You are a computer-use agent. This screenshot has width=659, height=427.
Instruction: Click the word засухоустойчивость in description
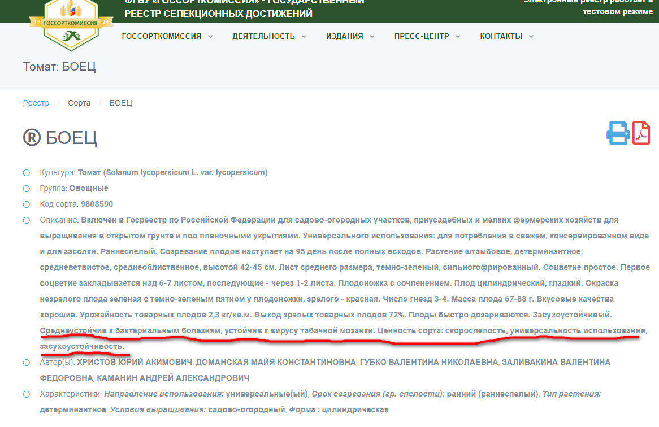pyautogui.click(x=82, y=346)
